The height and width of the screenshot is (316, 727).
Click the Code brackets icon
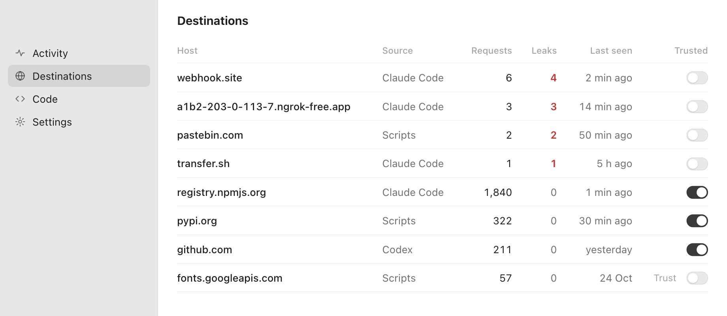point(20,99)
